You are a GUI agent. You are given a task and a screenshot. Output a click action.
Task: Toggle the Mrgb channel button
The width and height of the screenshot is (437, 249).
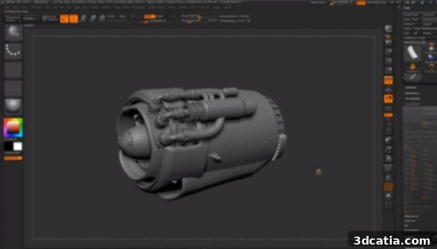110,16
